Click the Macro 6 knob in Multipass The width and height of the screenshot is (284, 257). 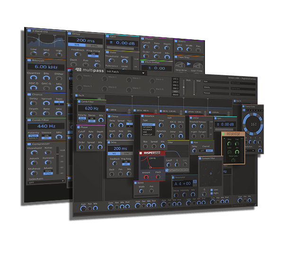point(105,89)
